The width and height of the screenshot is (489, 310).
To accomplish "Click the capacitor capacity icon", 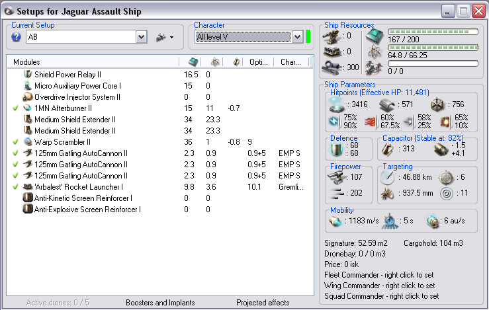I will click(388, 149).
